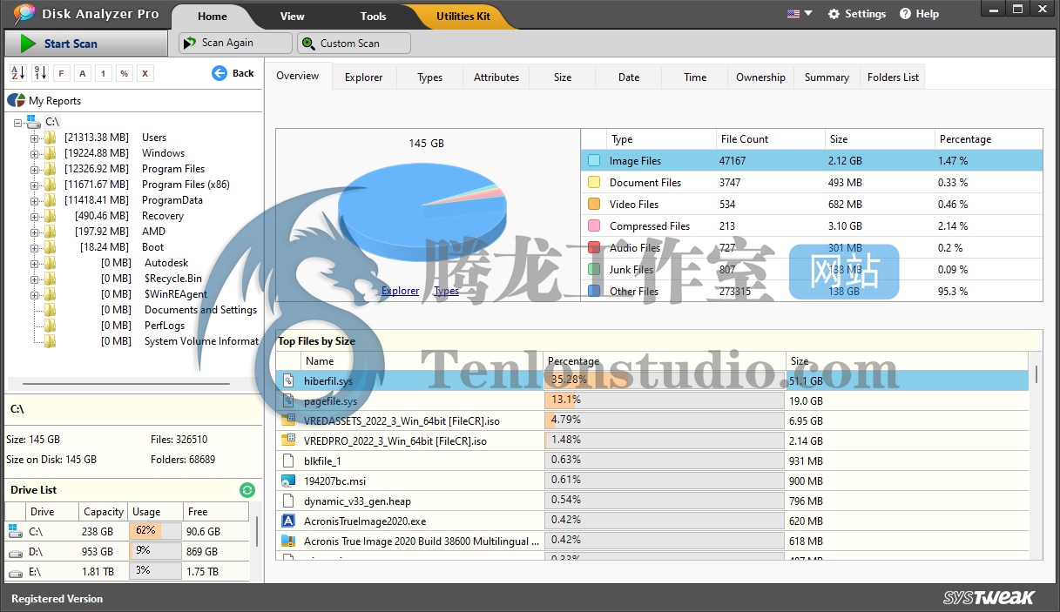
Task: Click the Audio Files red color swatch
Action: point(594,248)
